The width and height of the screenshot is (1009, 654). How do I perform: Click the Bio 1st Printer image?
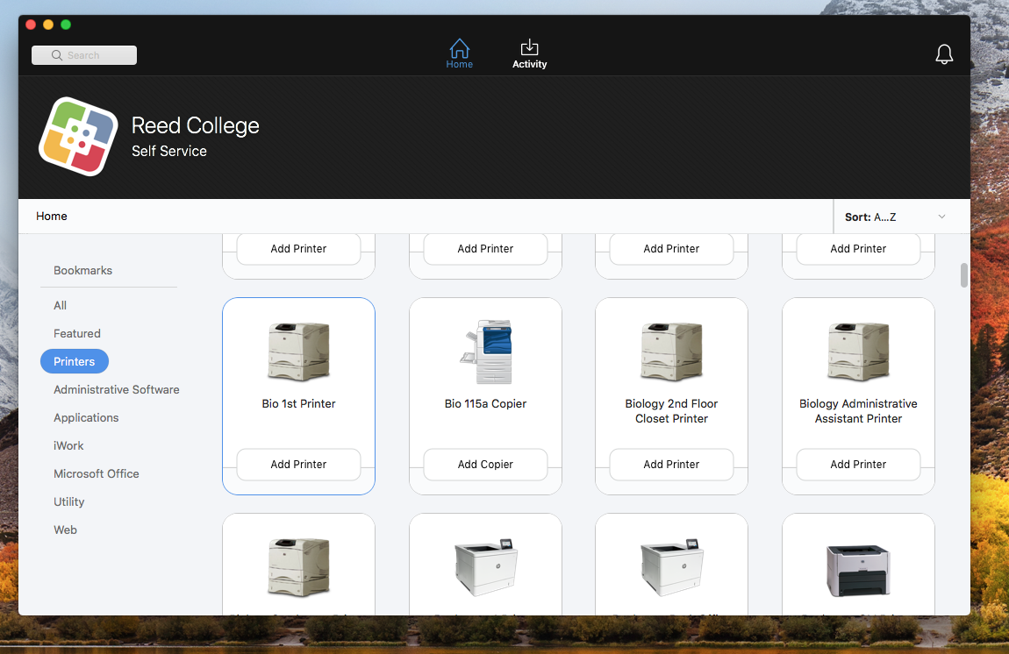click(x=298, y=352)
